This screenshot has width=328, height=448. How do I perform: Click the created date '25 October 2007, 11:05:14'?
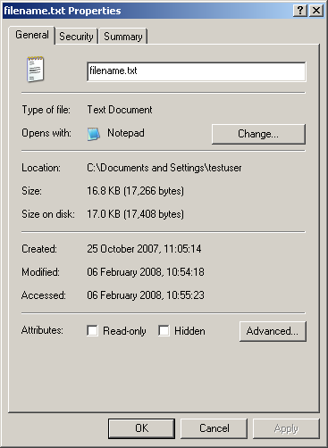[x=144, y=249]
